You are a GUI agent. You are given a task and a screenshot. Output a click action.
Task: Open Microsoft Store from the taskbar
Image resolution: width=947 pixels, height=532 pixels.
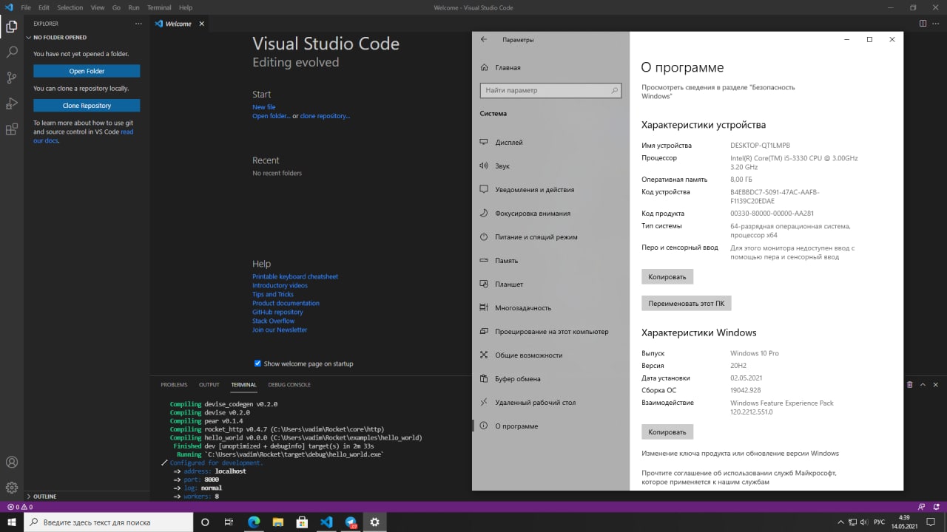pos(302,522)
